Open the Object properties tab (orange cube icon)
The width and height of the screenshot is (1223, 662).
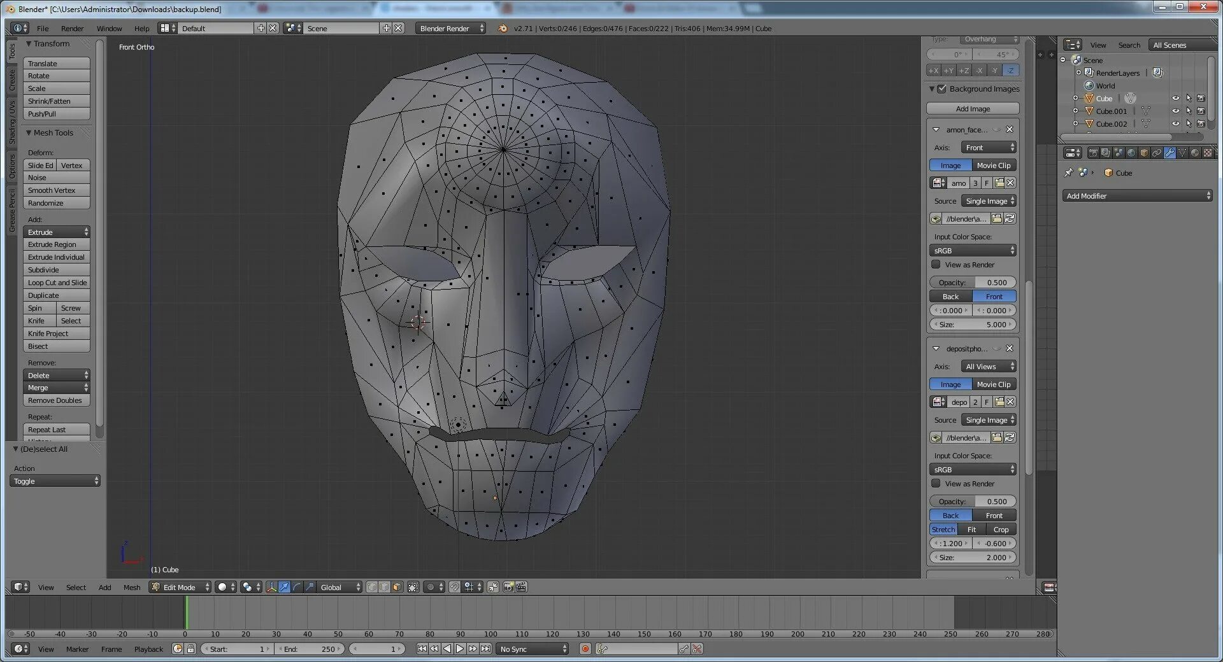(1144, 153)
